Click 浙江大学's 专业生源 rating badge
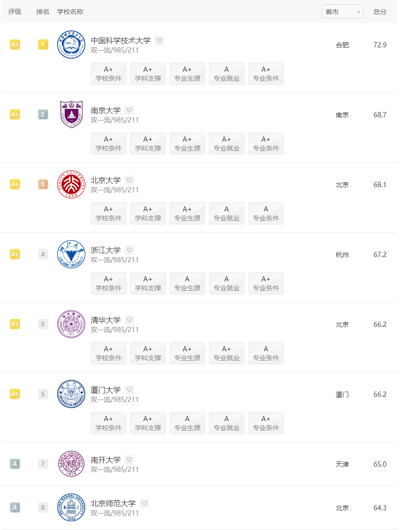 pyautogui.click(x=187, y=283)
